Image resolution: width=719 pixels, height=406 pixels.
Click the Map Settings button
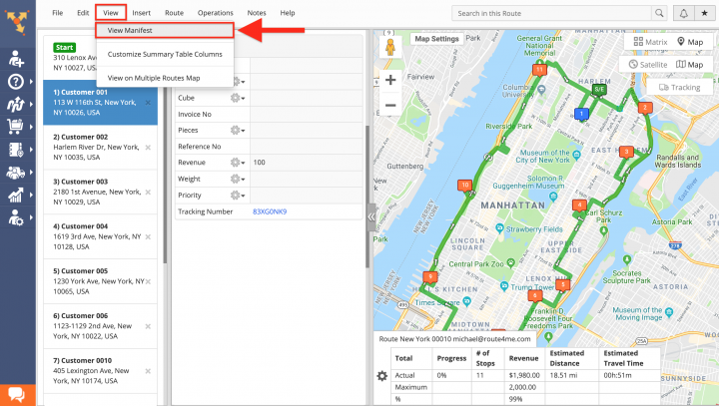(436, 39)
